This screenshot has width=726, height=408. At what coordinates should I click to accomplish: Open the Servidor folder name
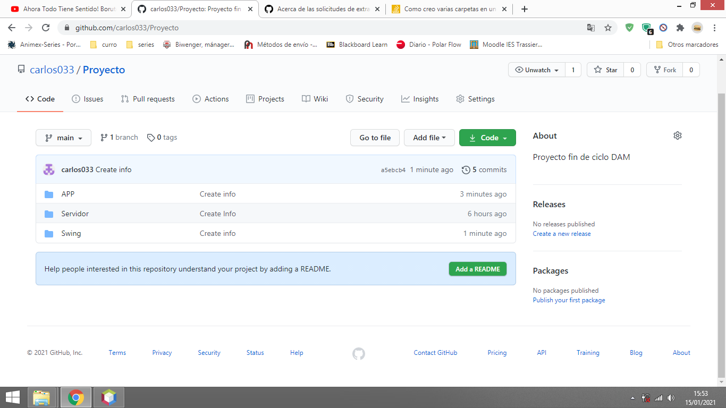point(75,214)
